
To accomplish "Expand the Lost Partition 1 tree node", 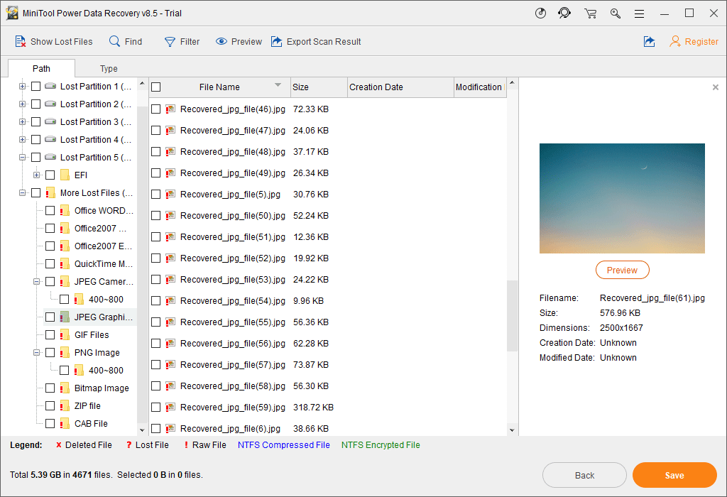I will (x=21, y=86).
